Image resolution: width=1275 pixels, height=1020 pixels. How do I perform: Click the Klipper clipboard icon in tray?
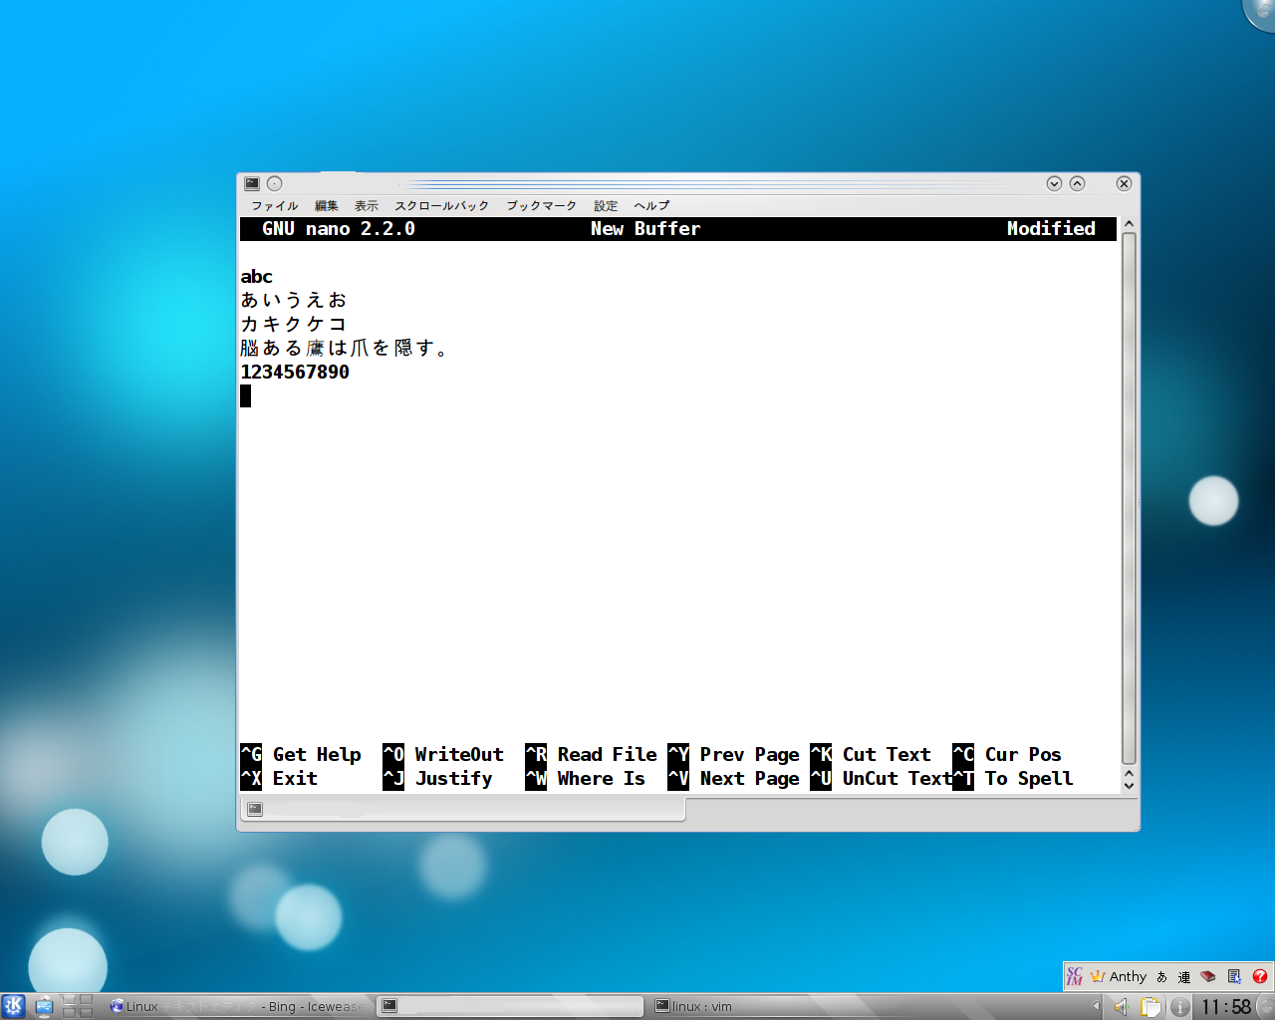tap(1149, 1007)
